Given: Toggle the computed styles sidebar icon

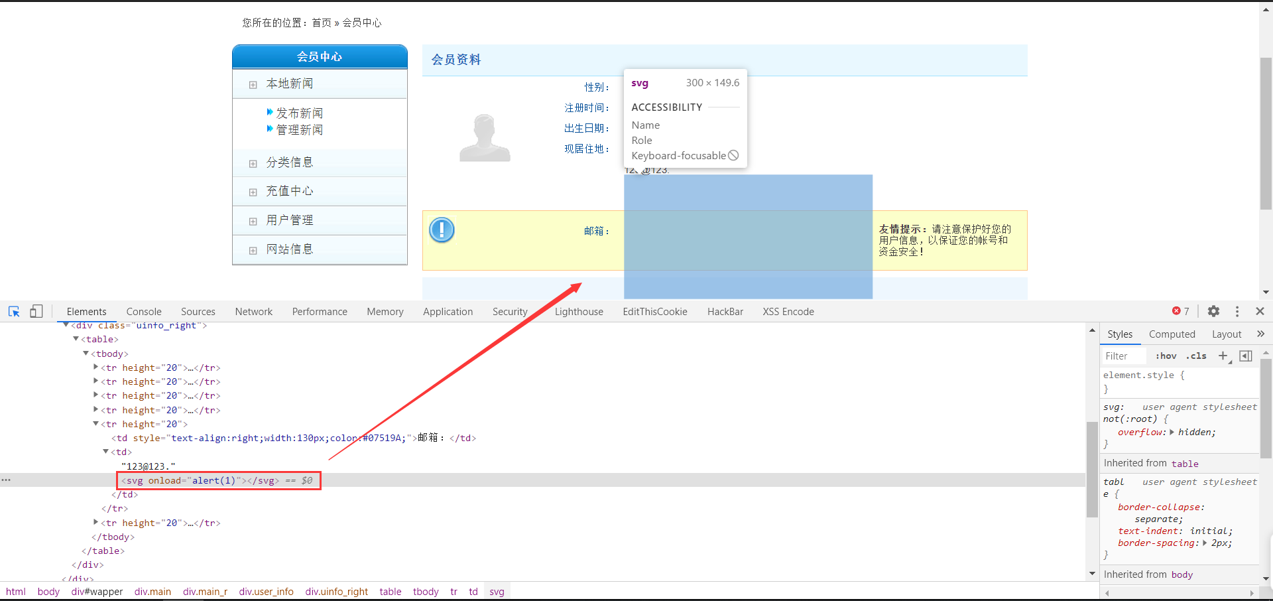Looking at the screenshot, I should point(1246,356).
